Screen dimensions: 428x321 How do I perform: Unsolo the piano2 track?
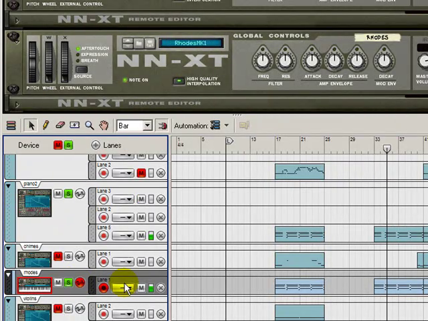68,194
